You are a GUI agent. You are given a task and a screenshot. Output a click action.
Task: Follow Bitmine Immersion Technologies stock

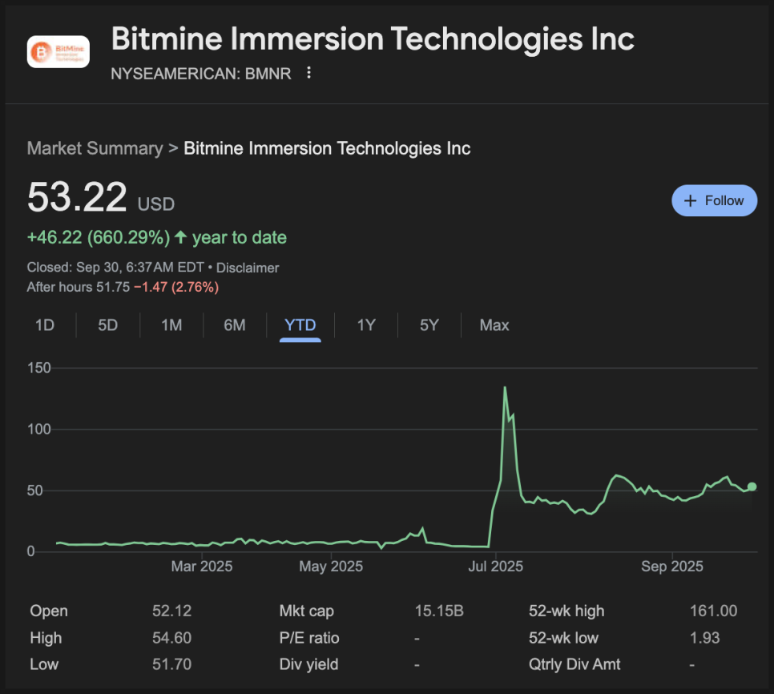tap(714, 200)
